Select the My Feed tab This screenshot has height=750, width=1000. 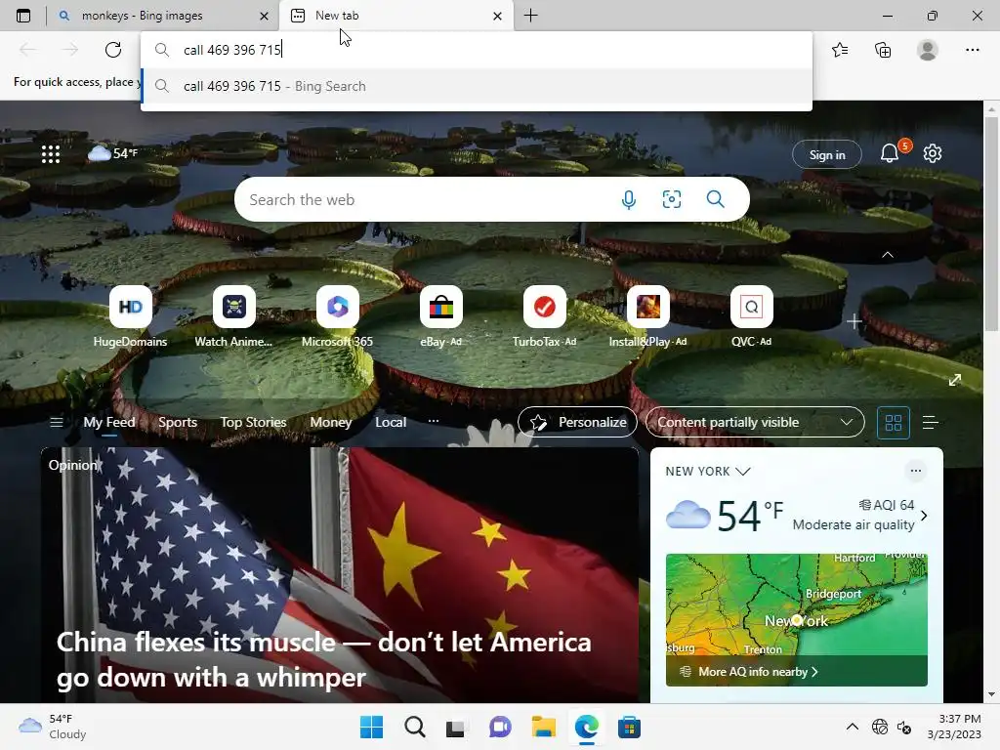coord(109,422)
